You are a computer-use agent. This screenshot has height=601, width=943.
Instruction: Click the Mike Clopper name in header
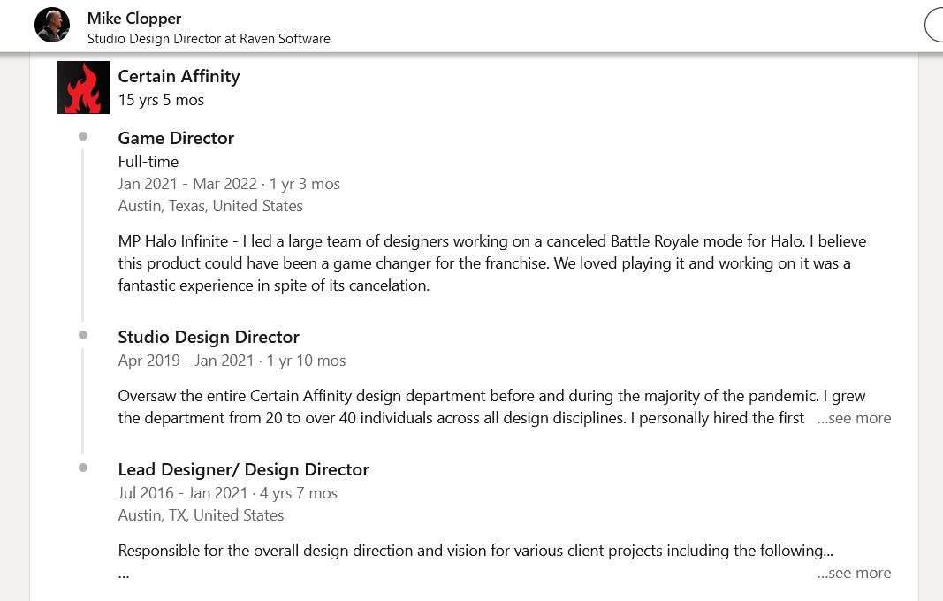click(x=134, y=19)
